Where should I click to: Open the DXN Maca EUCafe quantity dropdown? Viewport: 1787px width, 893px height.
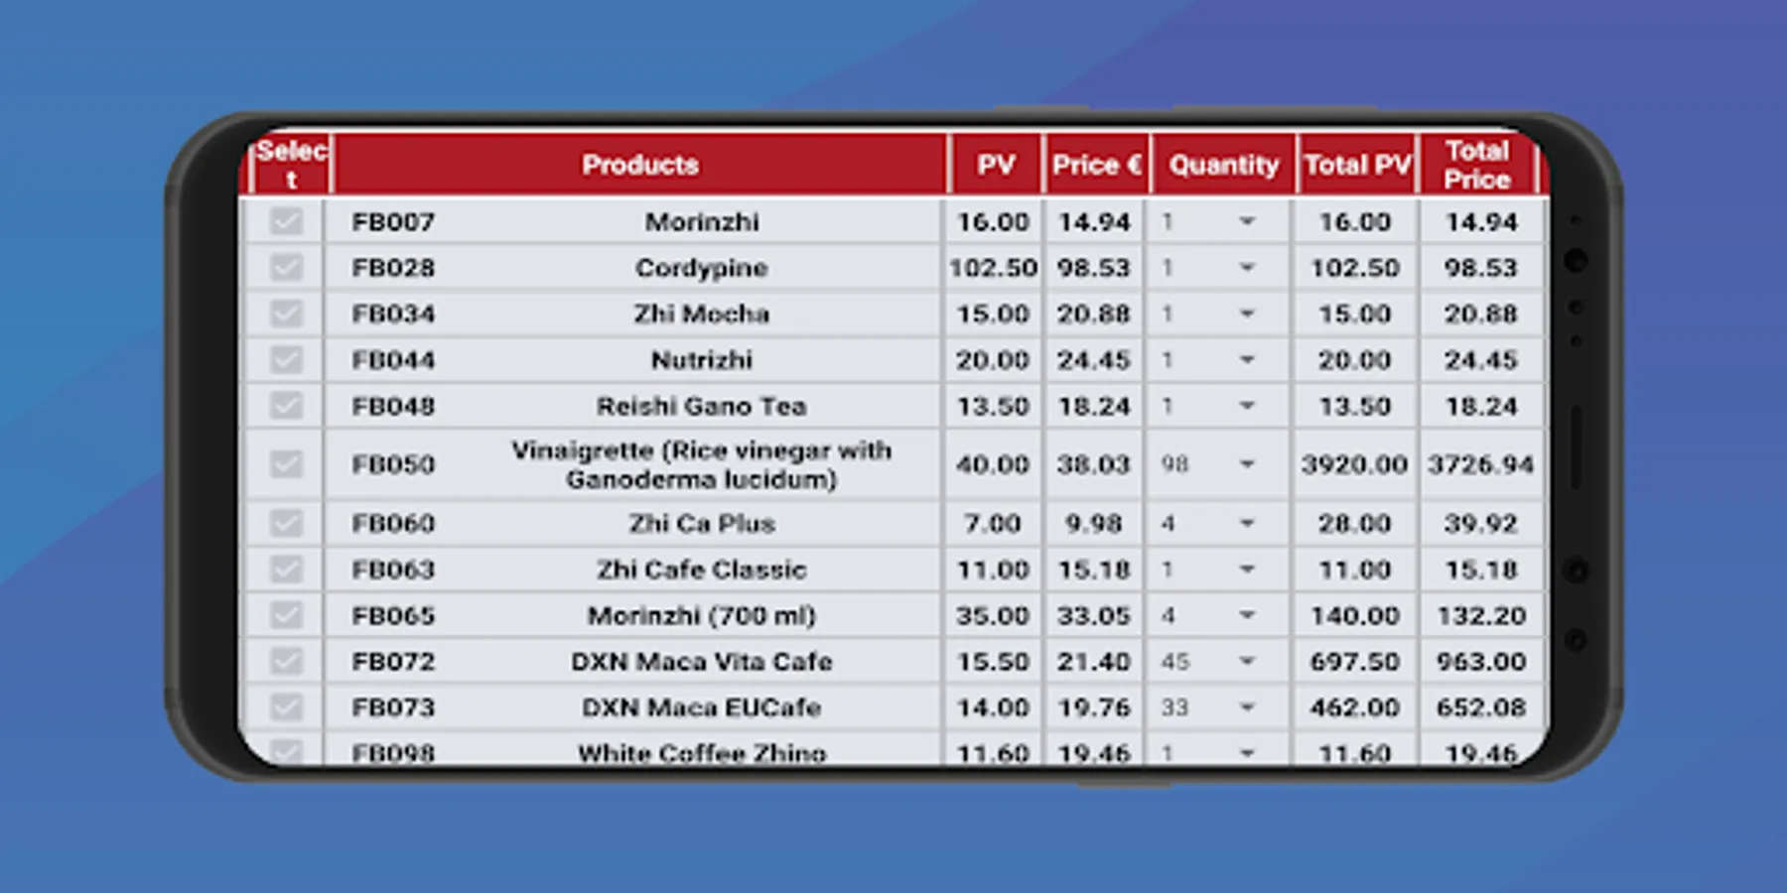[1217, 707]
